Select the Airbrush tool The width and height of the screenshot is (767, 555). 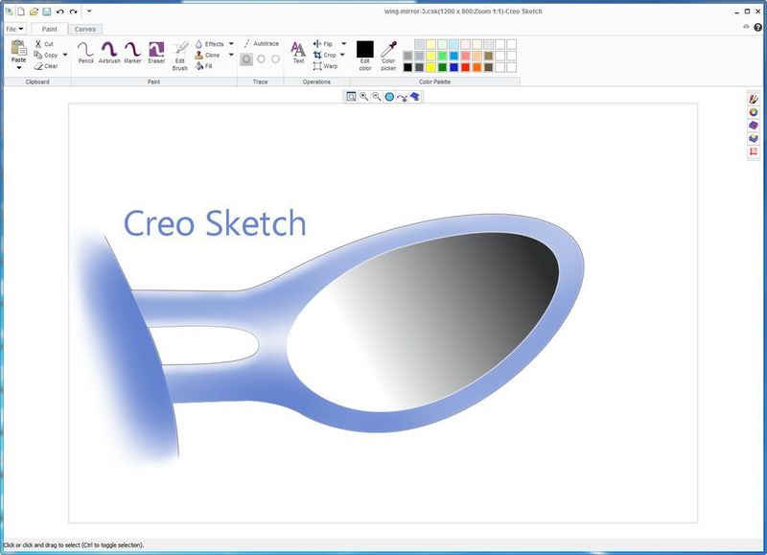(111, 51)
